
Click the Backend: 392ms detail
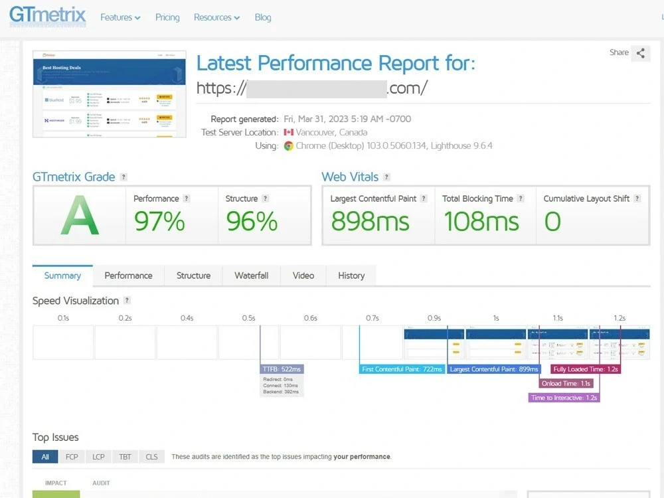click(281, 392)
